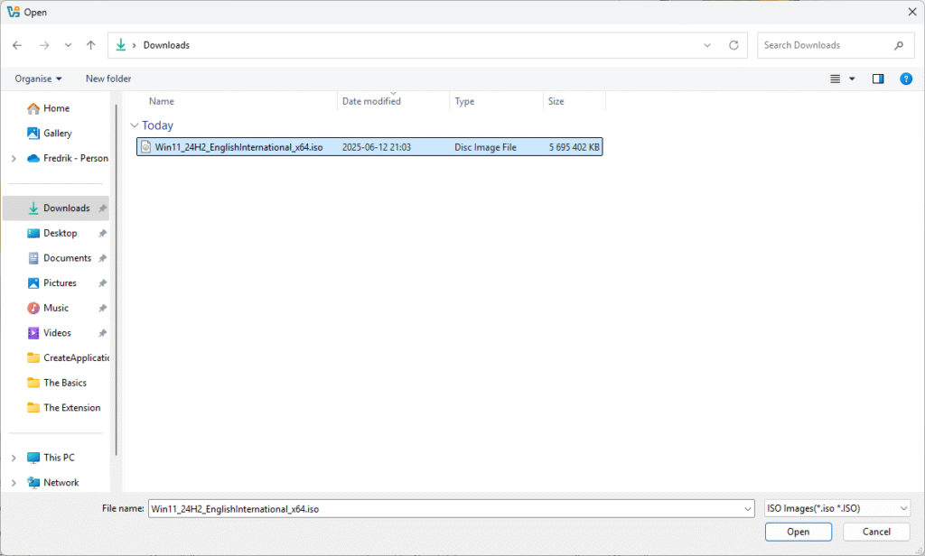Open the File name dropdown arrow

pos(747,509)
